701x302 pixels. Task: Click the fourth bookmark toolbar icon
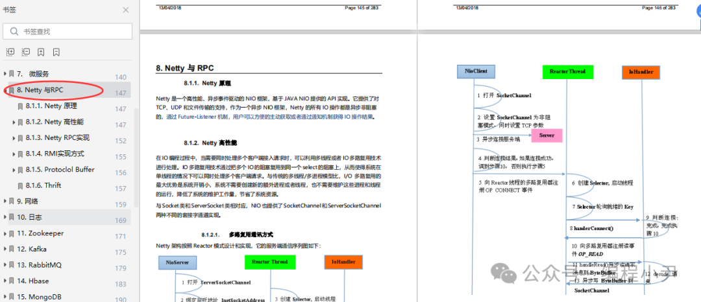click(x=56, y=52)
